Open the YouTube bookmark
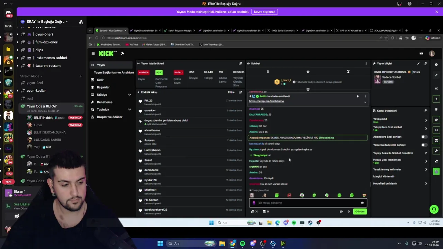Screen dimensions: 443x249 [132, 45]
